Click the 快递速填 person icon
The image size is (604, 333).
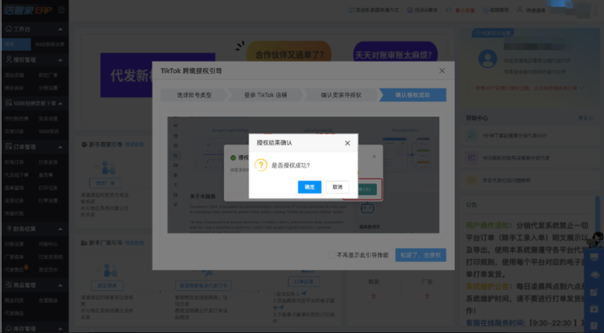[520, 10]
